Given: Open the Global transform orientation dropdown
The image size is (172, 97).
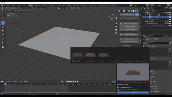Looking at the screenshot, I should pos(62,8).
